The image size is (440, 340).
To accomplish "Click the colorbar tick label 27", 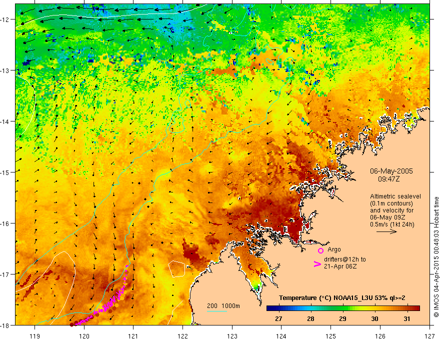I will [278, 318].
